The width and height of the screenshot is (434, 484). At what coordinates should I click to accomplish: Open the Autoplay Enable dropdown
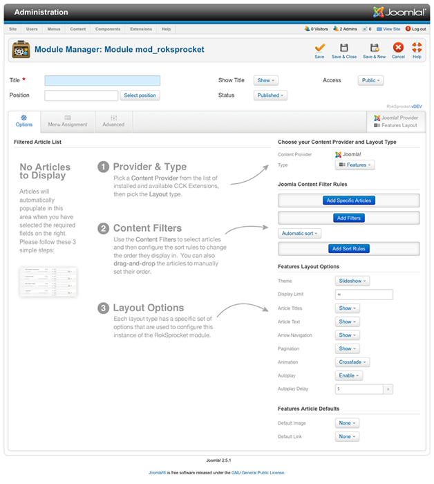click(x=349, y=375)
